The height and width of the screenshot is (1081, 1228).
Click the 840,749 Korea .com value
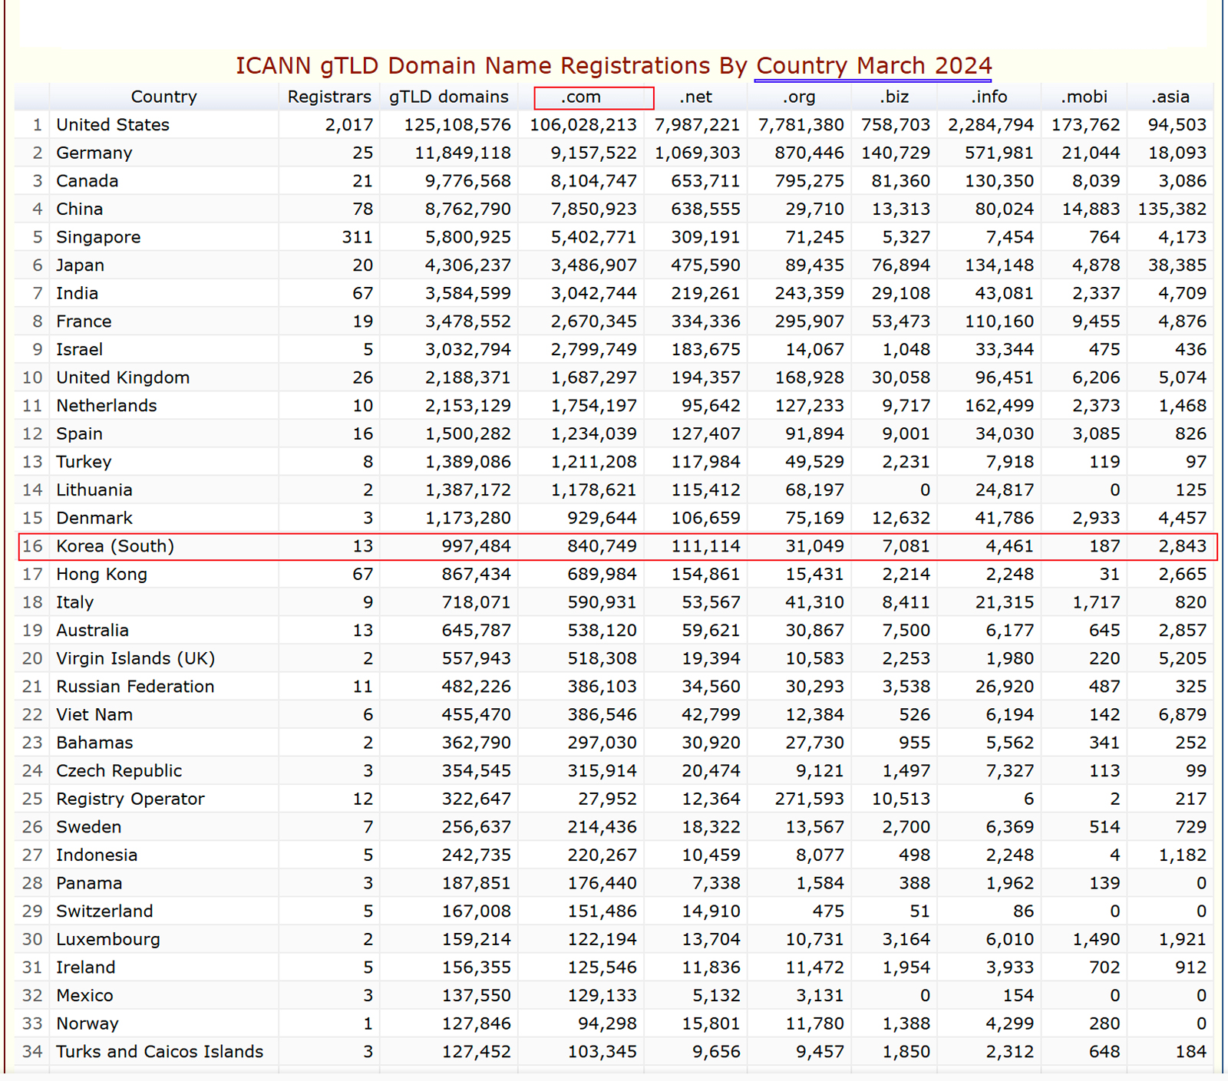[x=602, y=546]
